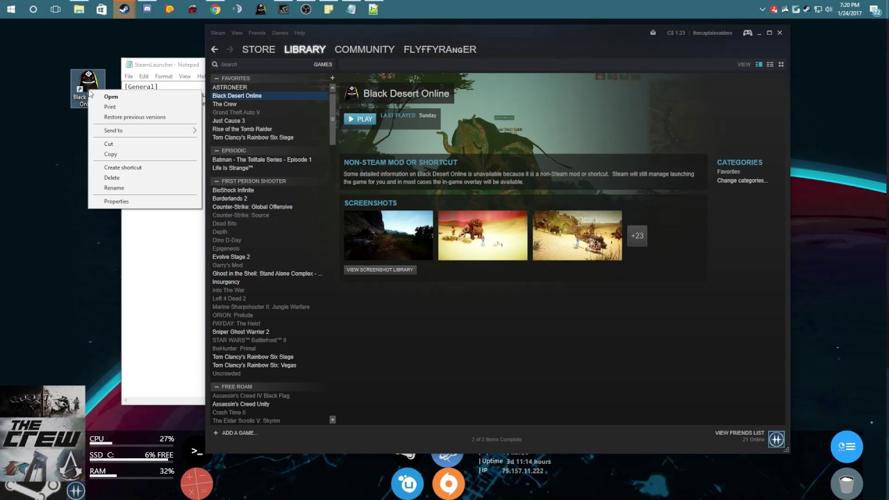Screen dimensions: 889x500
Task: Switch library to grid view
Action: (781, 65)
